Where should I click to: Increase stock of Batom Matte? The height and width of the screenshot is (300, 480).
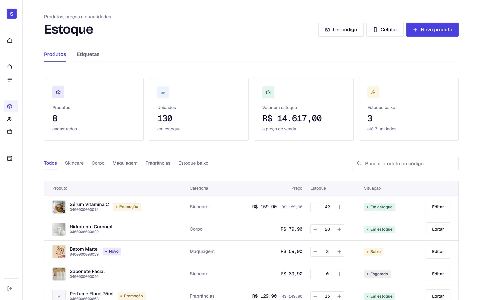pyautogui.click(x=339, y=252)
